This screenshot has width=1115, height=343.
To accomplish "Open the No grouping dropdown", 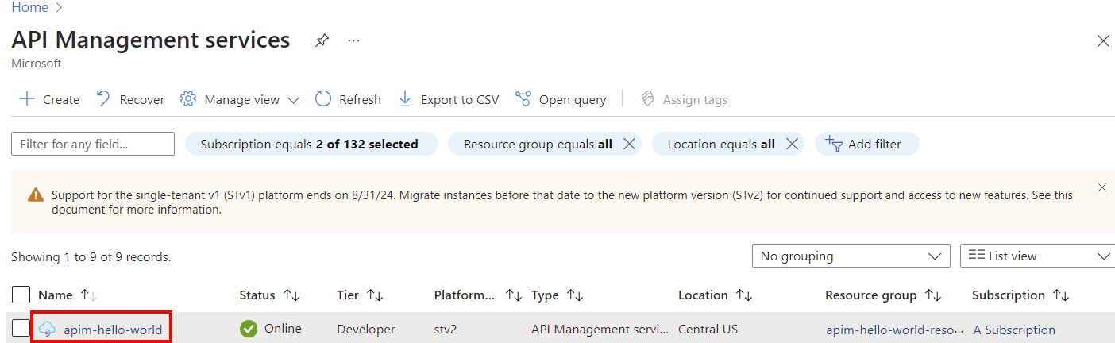I will tap(851, 256).
